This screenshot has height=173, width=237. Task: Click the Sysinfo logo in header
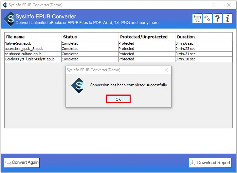point(9,19)
